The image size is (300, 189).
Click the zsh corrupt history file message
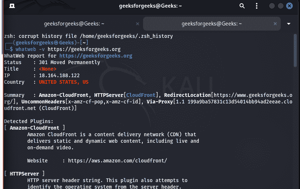(88, 36)
